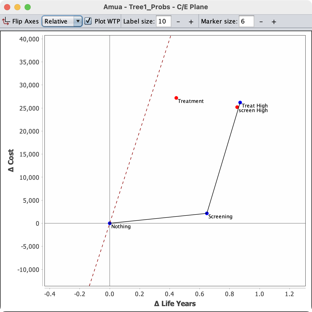
Task: Click the Δ Life Years axis title
Action: click(x=175, y=304)
